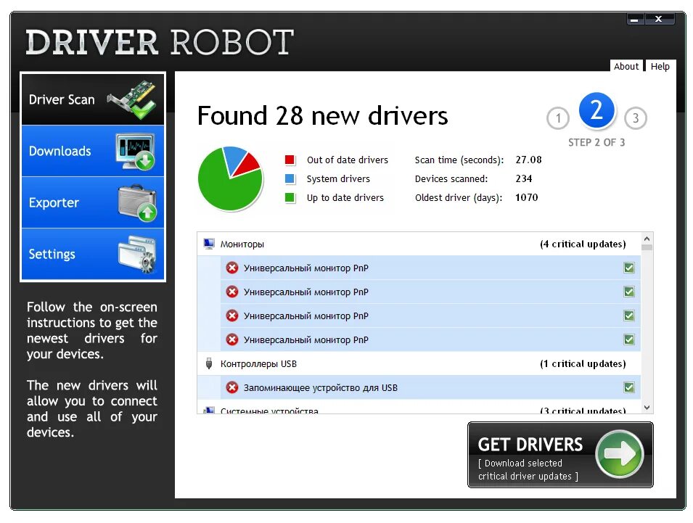Uncheck the third Универсальный монитор PnP checkbox
Viewport: 693px width, 523px height.
point(629,316)
